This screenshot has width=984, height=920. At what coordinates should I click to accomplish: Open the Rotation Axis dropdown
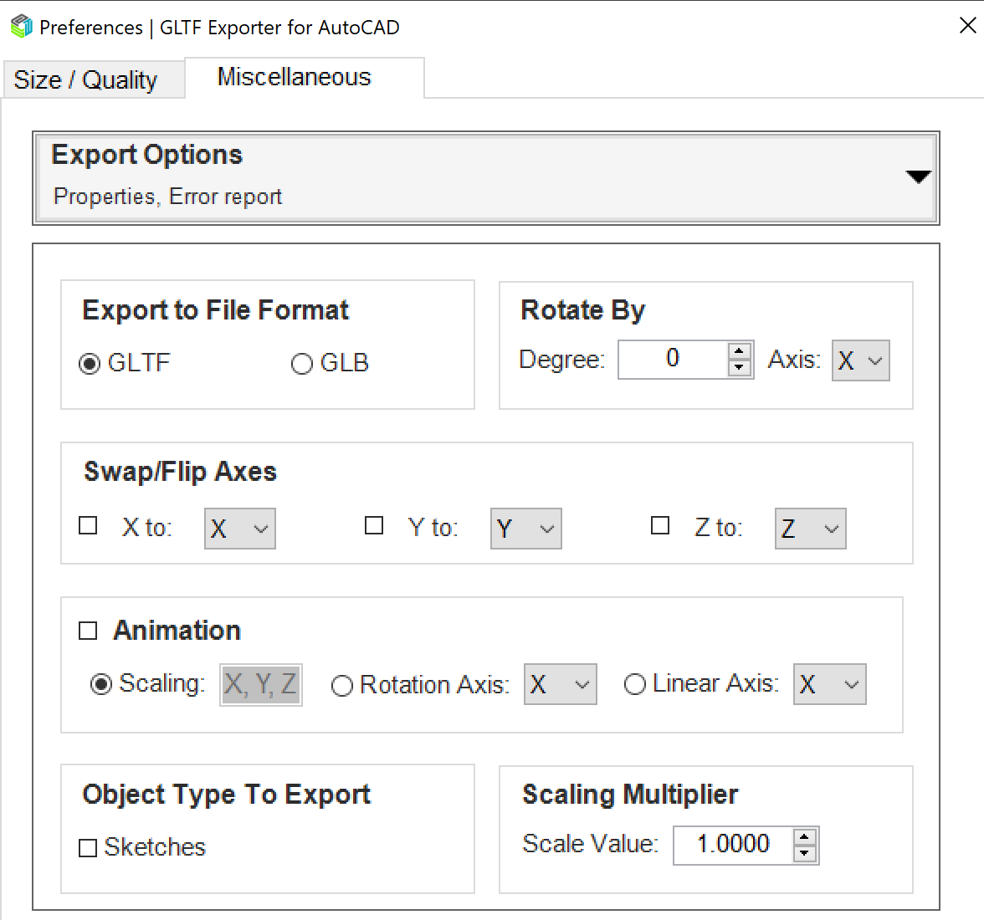tap(560, 685)
